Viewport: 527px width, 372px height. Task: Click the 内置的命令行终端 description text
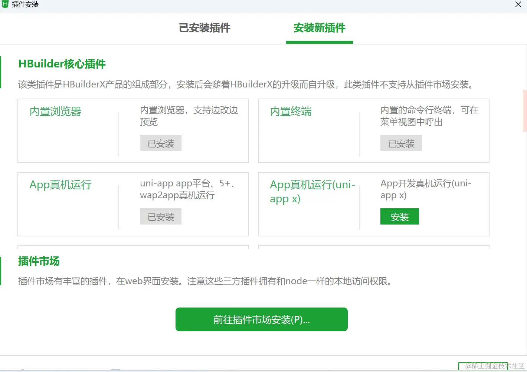point(429,116)
